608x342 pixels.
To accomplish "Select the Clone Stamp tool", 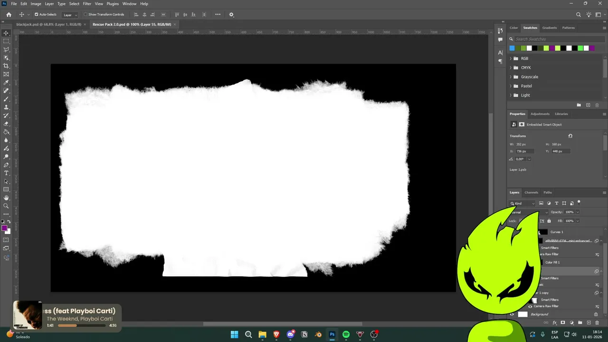I will point(6,107).
